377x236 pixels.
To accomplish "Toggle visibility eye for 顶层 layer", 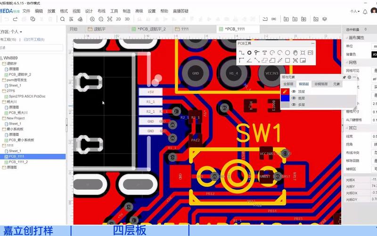I will tap(294, 92).
